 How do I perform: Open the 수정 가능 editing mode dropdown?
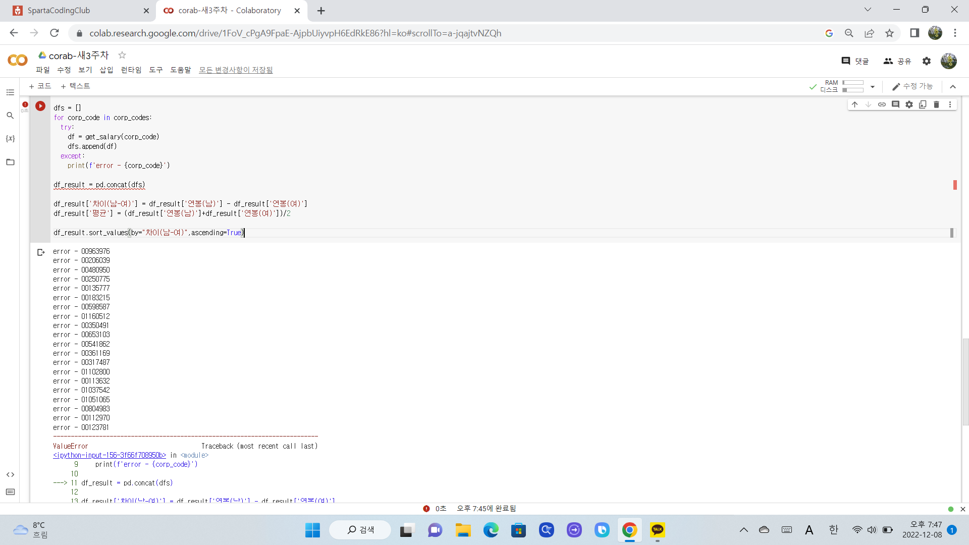(912, 86)
